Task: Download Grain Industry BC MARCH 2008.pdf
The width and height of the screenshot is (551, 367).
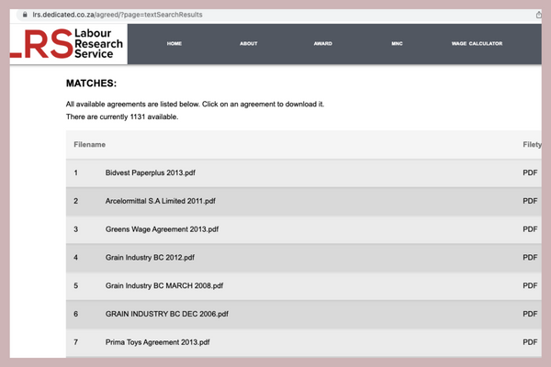Action: pyautogui.click(x=164, y=285)
